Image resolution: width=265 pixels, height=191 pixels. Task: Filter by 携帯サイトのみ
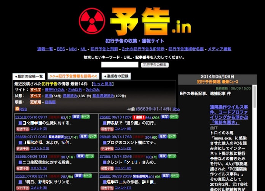coord(54,90)
